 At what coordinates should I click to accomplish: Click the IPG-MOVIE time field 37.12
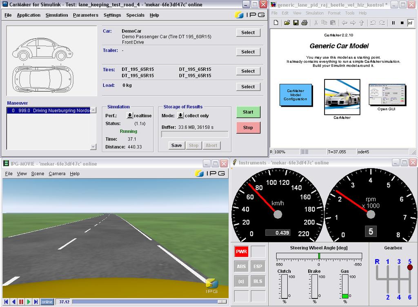click(64, 302)
